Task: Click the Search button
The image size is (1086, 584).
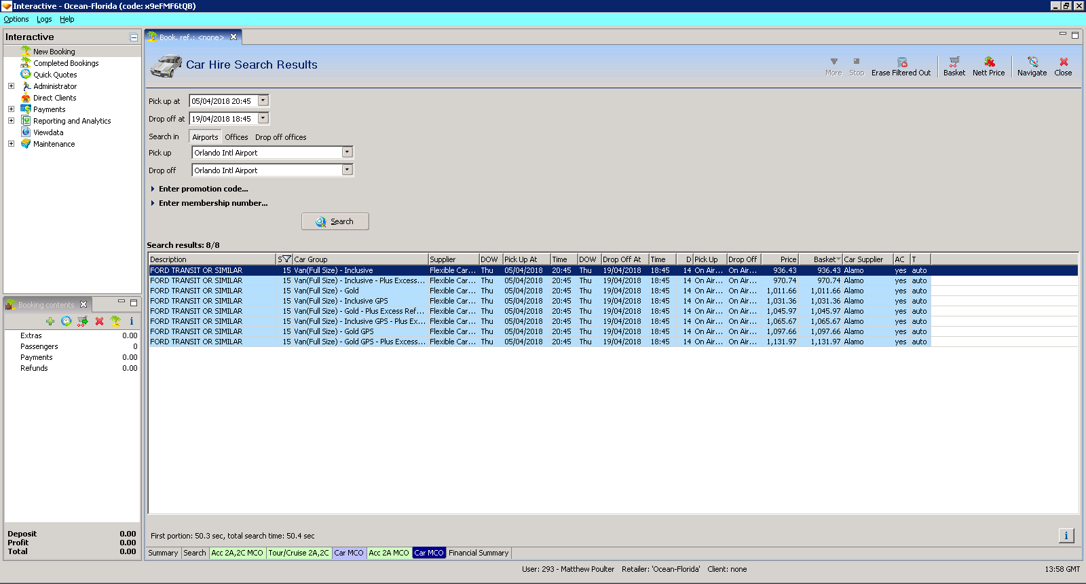Action: point(335,221)
